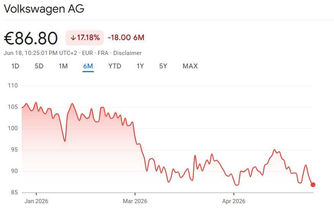Select Jan 2026 axis marker
Image resolution: width=334 pixels, height=210 pixels.
tap(36, 201)
